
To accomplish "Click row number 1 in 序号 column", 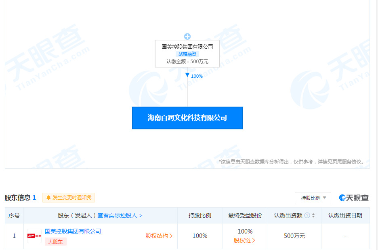I will [x=14, y=236].
